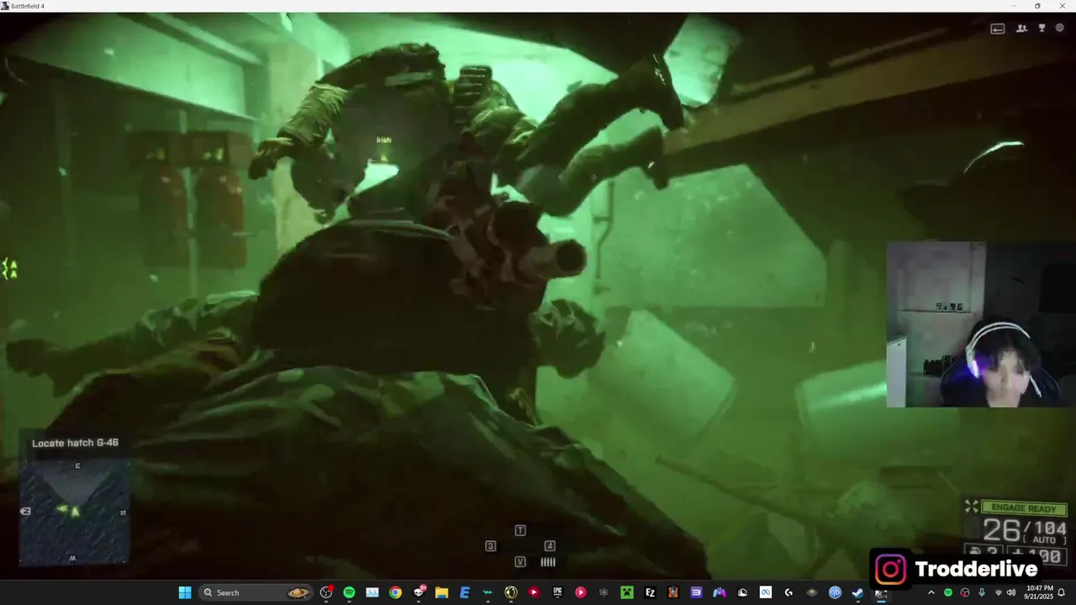
Task: Open Spotify from the taskbar
Action: 349,592
